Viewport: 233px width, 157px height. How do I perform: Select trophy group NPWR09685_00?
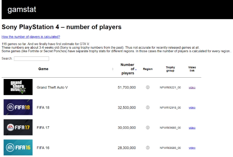coord(170,128)
